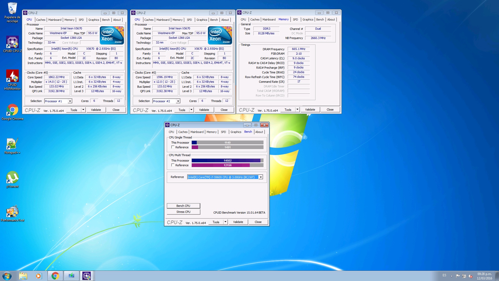Viewport: 499px width, 281px height.
Task: Open the Windows Start menu orb
Action: click(7, 276)
